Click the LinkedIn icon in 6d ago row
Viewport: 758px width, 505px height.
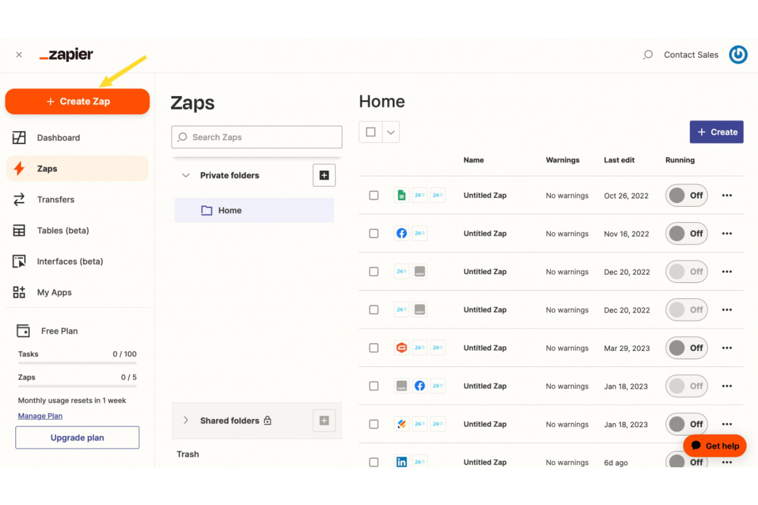pos(402,462)
